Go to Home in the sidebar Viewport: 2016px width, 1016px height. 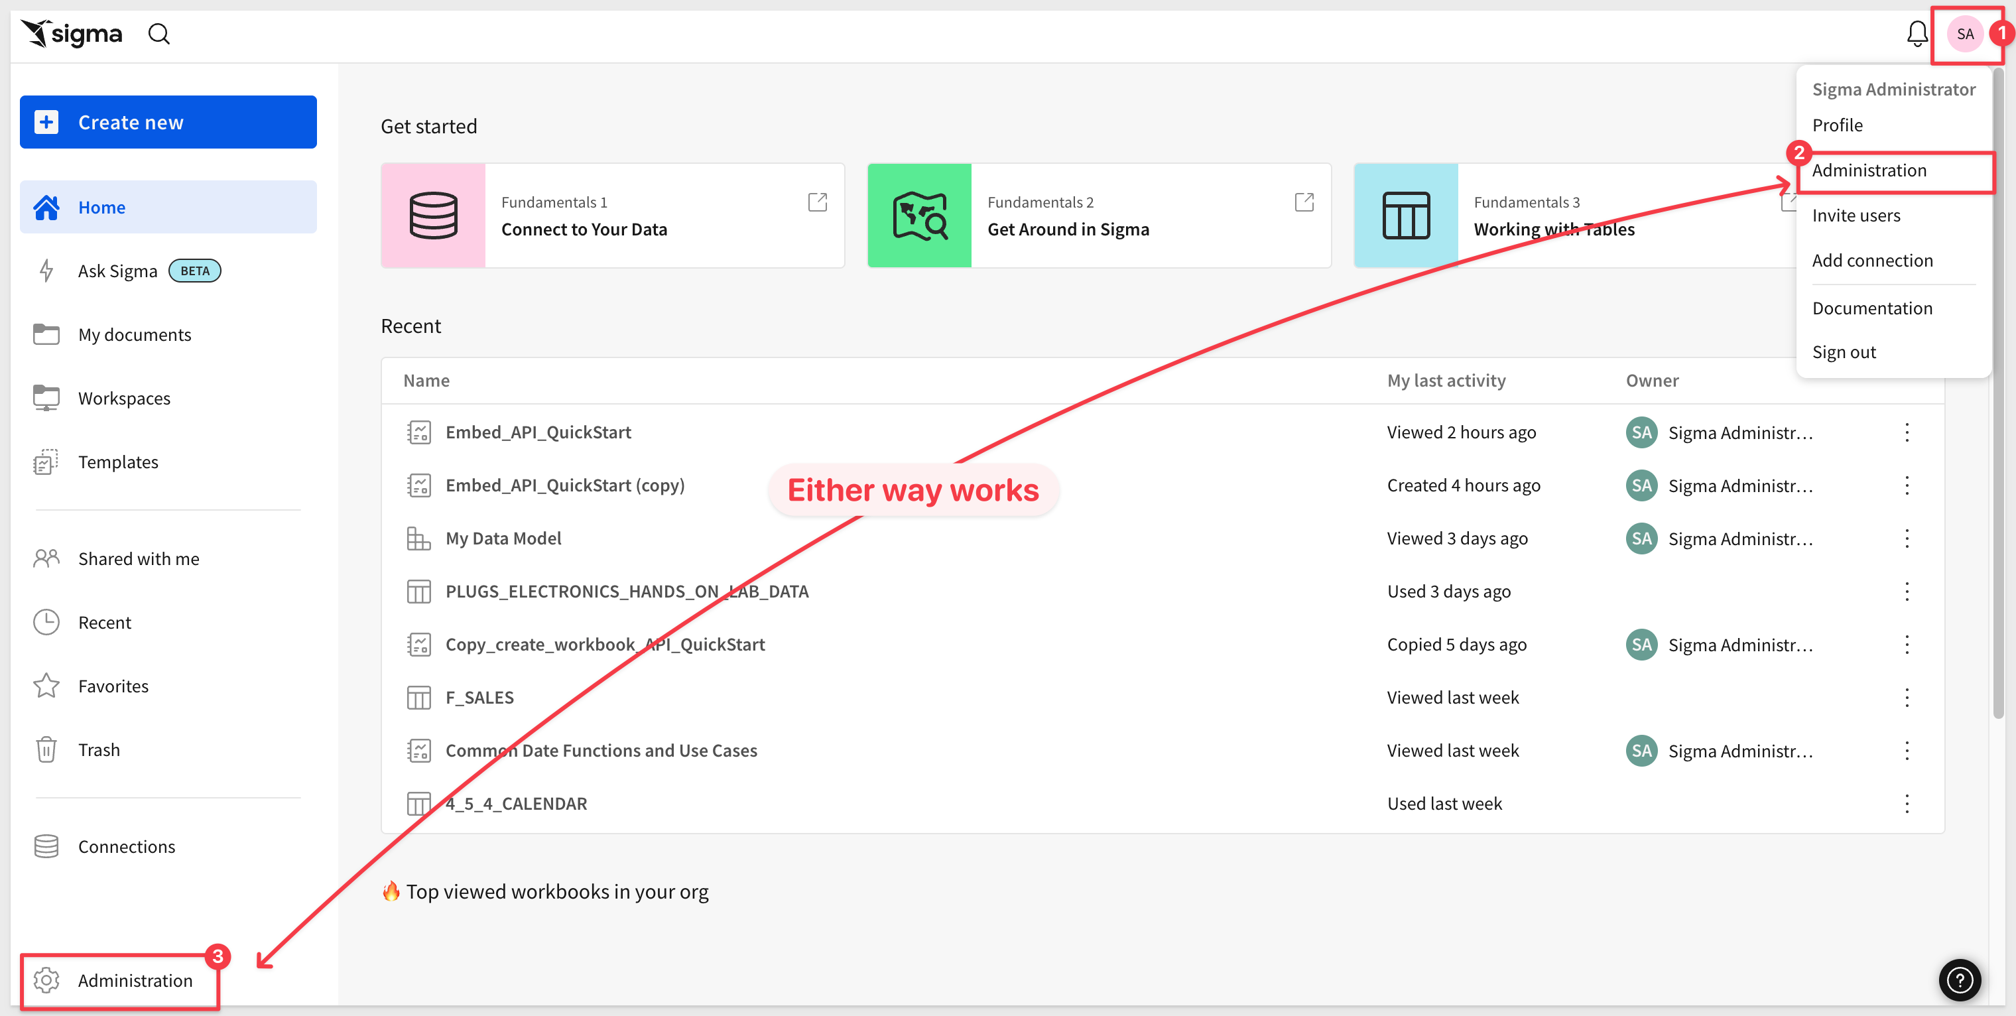[168, 207]
